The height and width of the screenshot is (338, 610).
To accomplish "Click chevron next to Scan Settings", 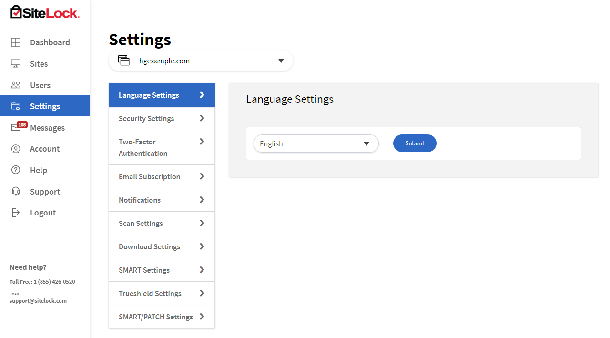I will tap(202, 223).
